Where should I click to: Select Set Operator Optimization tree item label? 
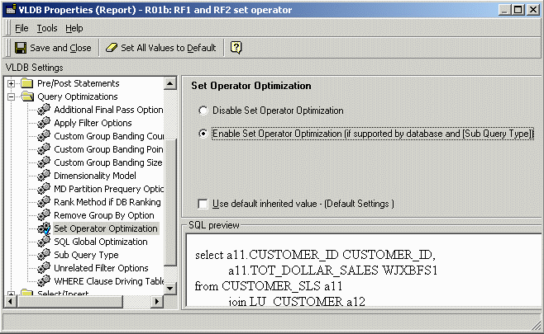click(x=106, y=228)
